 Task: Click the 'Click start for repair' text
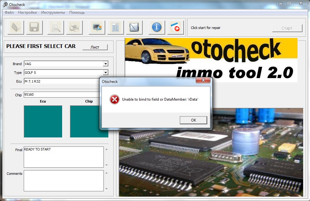206,28
